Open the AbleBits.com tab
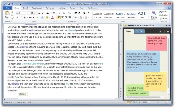The height and width of the screenshot is (108, 175). click(93, 8)
